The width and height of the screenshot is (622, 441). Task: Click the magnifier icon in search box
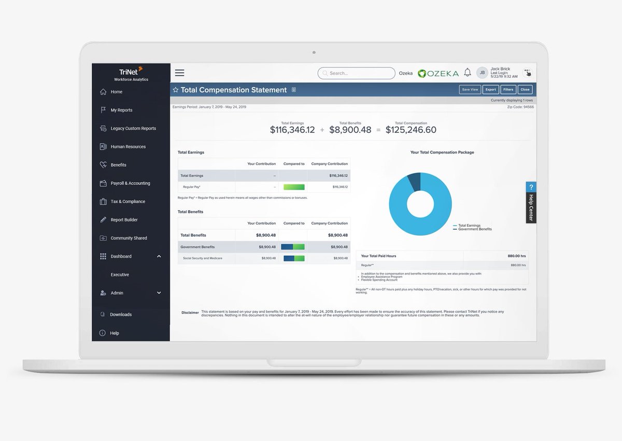(x=324, y=73)
